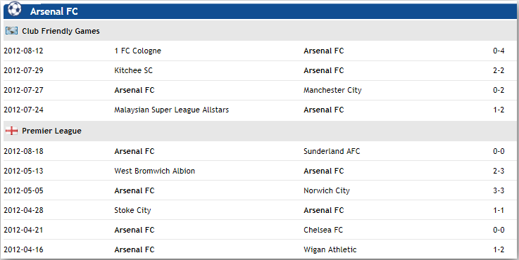Click the England flag icon for Premier League

tap(11, 131)
